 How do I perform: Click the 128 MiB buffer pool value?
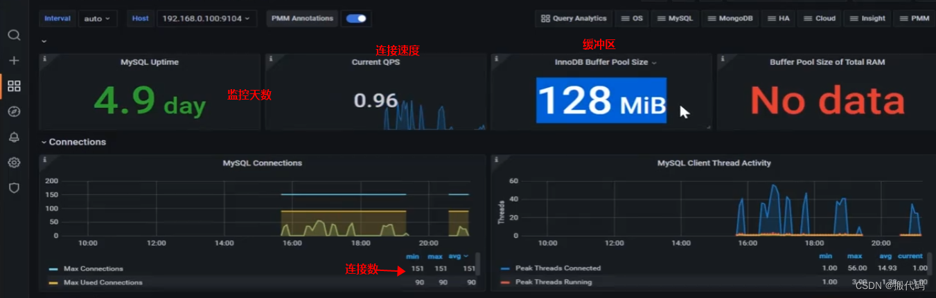601,100
